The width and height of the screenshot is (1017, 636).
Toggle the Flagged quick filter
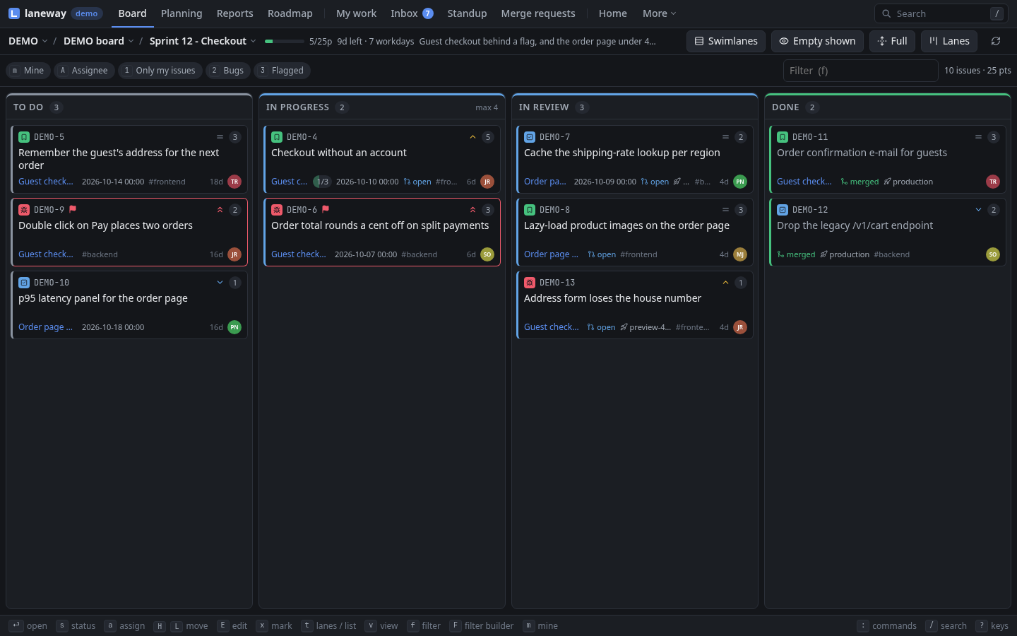[282, 71]
